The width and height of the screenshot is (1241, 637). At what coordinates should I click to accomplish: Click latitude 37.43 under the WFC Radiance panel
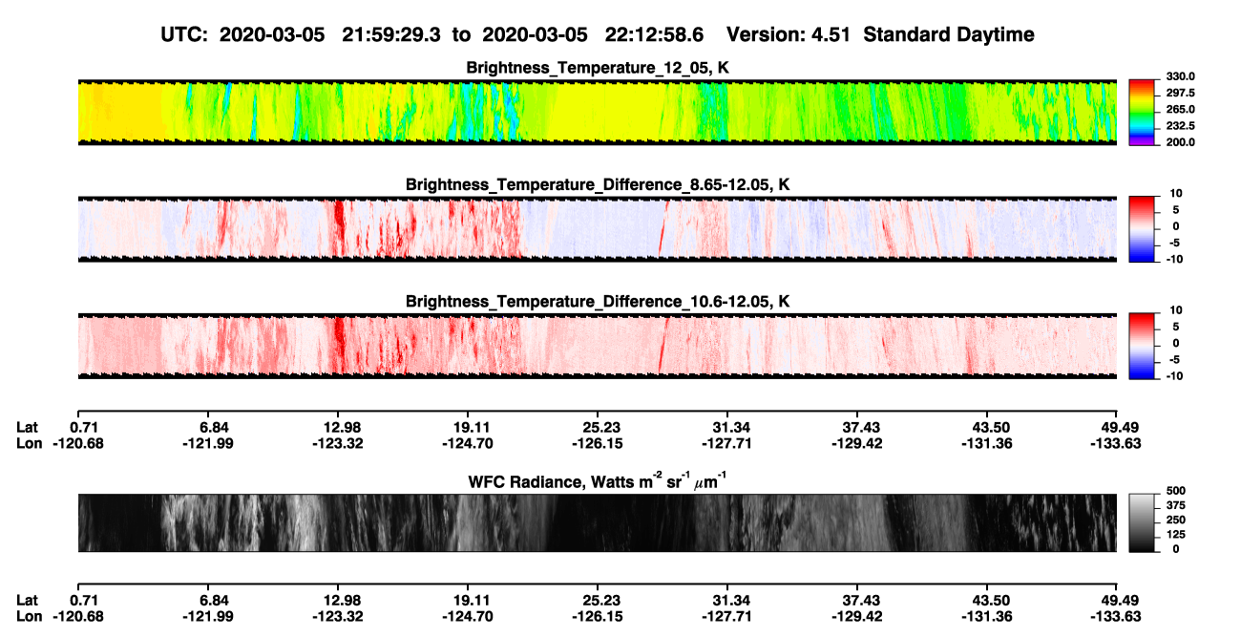(x=861, y=600)
